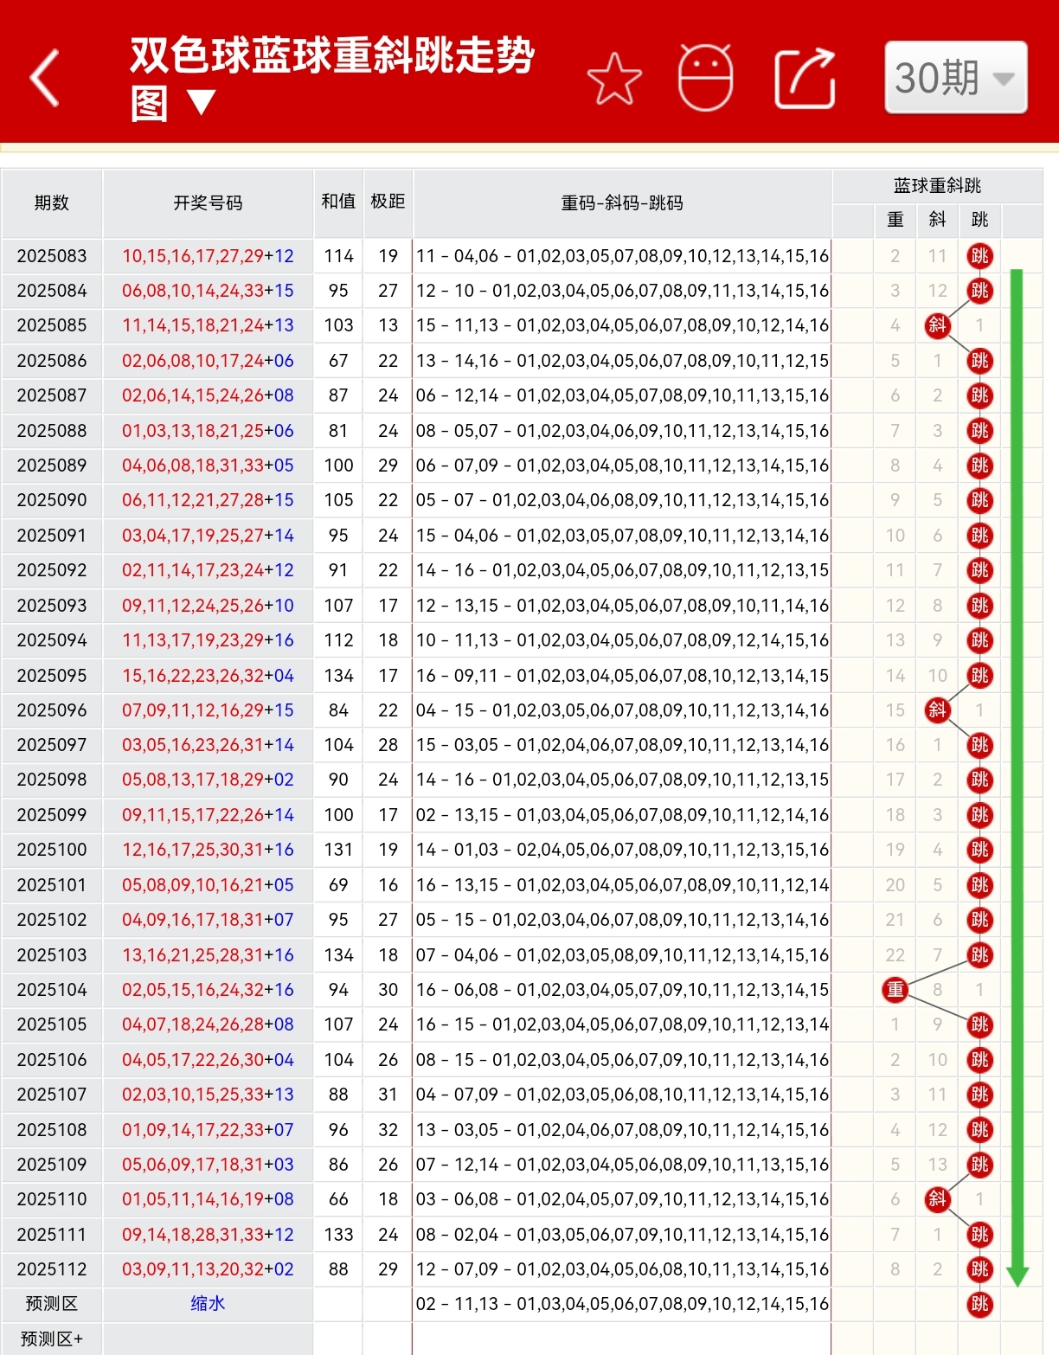Select the 跳 marker on row 2025083
The height and width of the screenshot is (1355, 1059).
click(979, 256)
